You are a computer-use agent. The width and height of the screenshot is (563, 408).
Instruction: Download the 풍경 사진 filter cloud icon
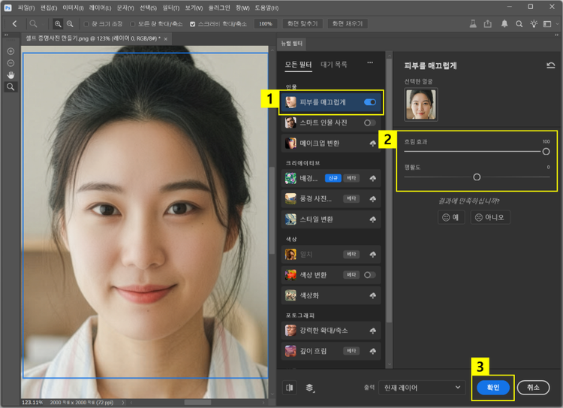(372, 199)
